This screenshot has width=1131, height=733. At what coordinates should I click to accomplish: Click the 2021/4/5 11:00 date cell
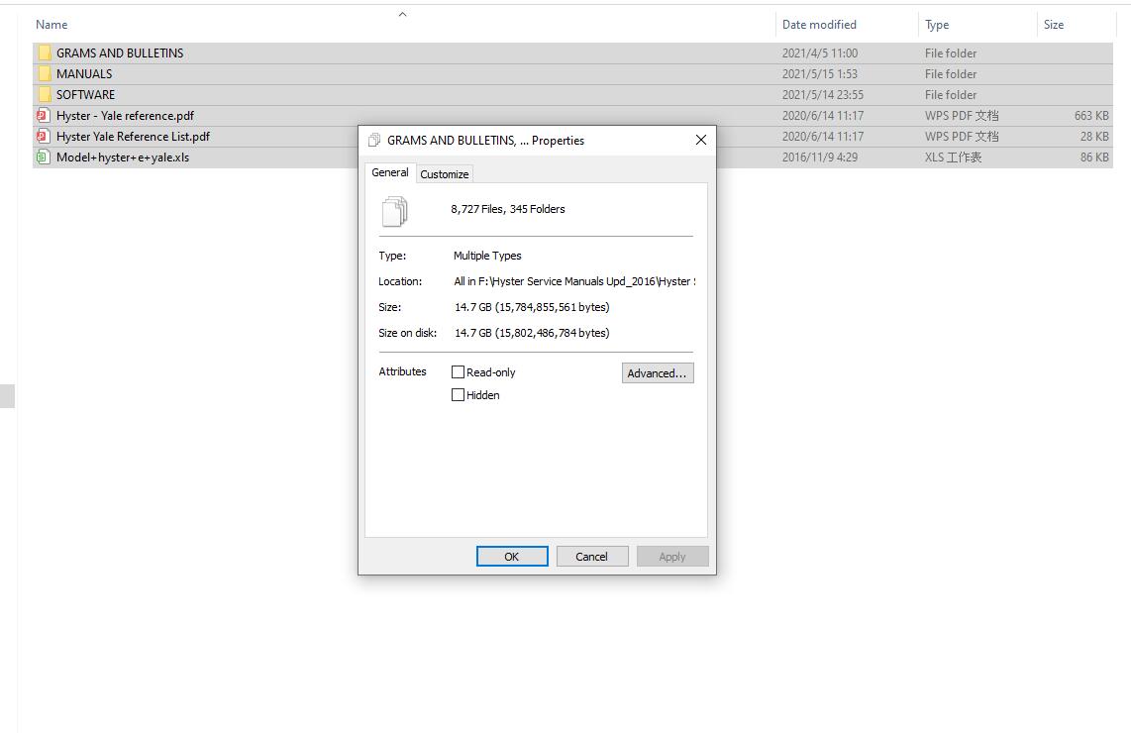[x=820, y=52]
